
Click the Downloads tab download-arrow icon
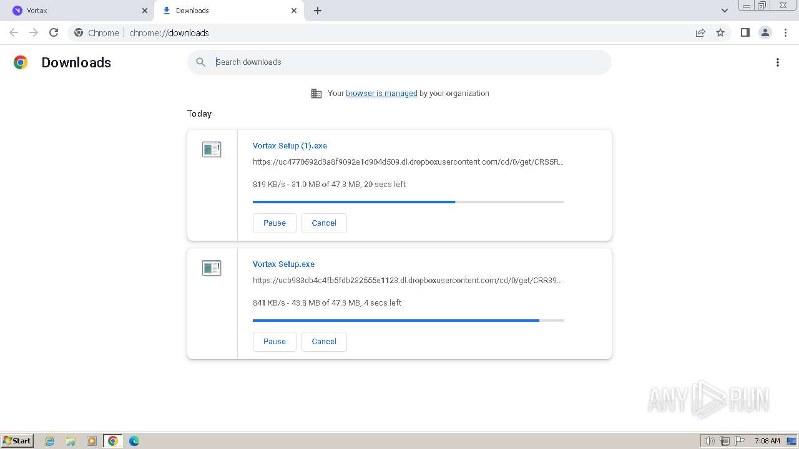click(167, 11)
